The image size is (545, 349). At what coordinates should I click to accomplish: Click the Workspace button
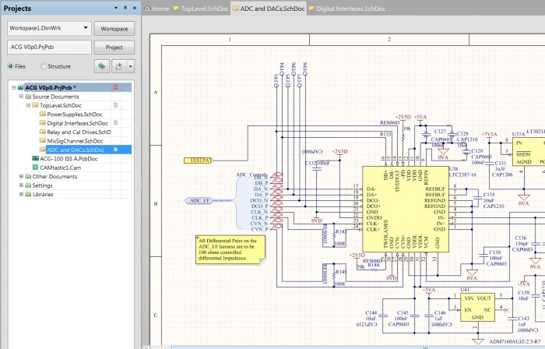coord(114,28)
